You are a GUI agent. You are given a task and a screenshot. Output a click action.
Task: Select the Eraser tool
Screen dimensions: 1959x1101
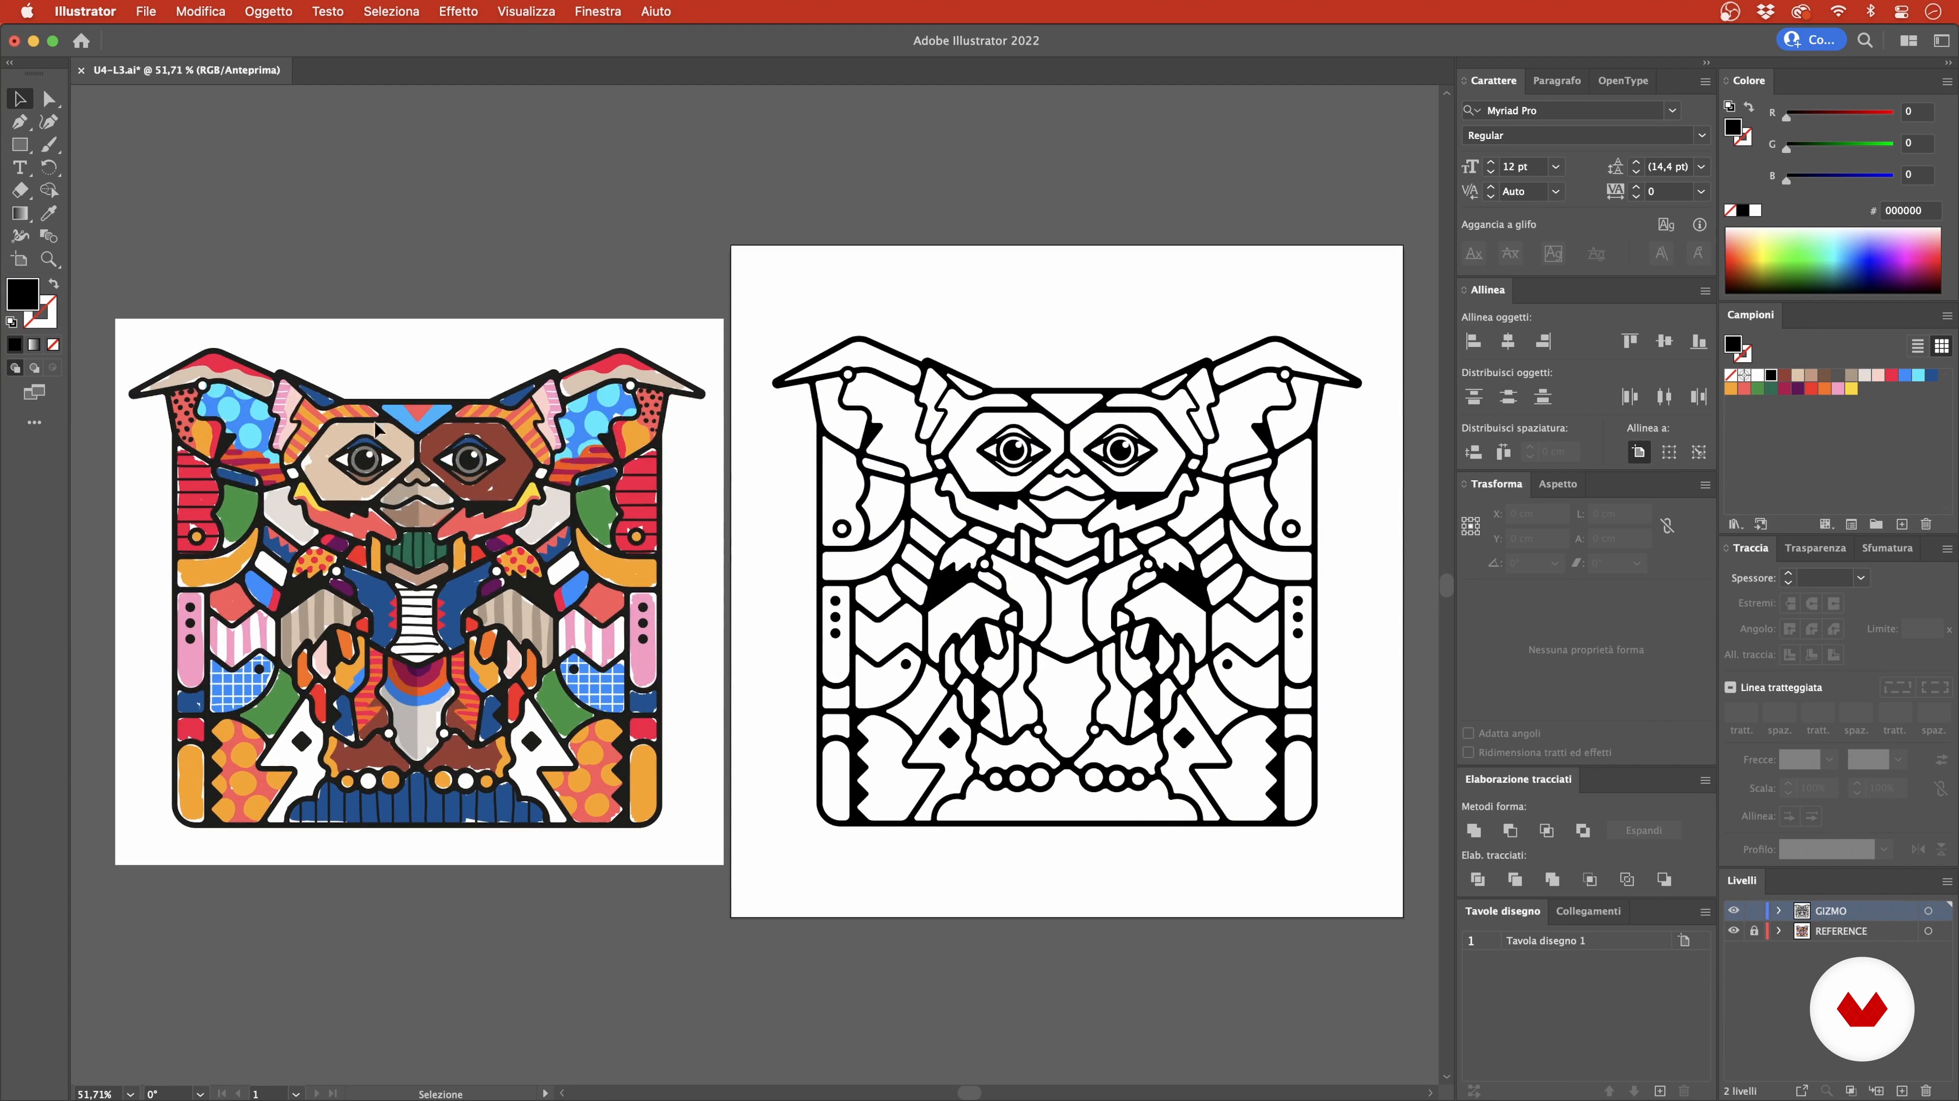point(20,190)
